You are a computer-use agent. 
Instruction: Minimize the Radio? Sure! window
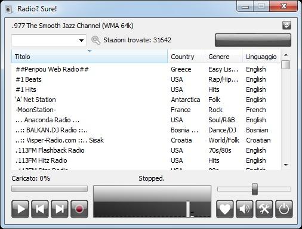[245, 7]
